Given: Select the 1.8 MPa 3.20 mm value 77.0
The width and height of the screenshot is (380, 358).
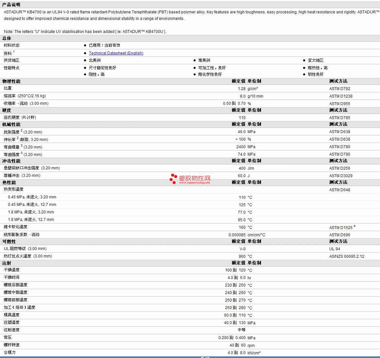Looking at the screenshot, I should click(x=241, y=212).
